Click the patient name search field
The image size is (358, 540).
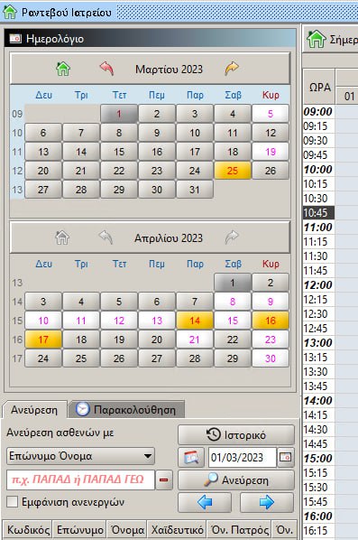(80, 479)
